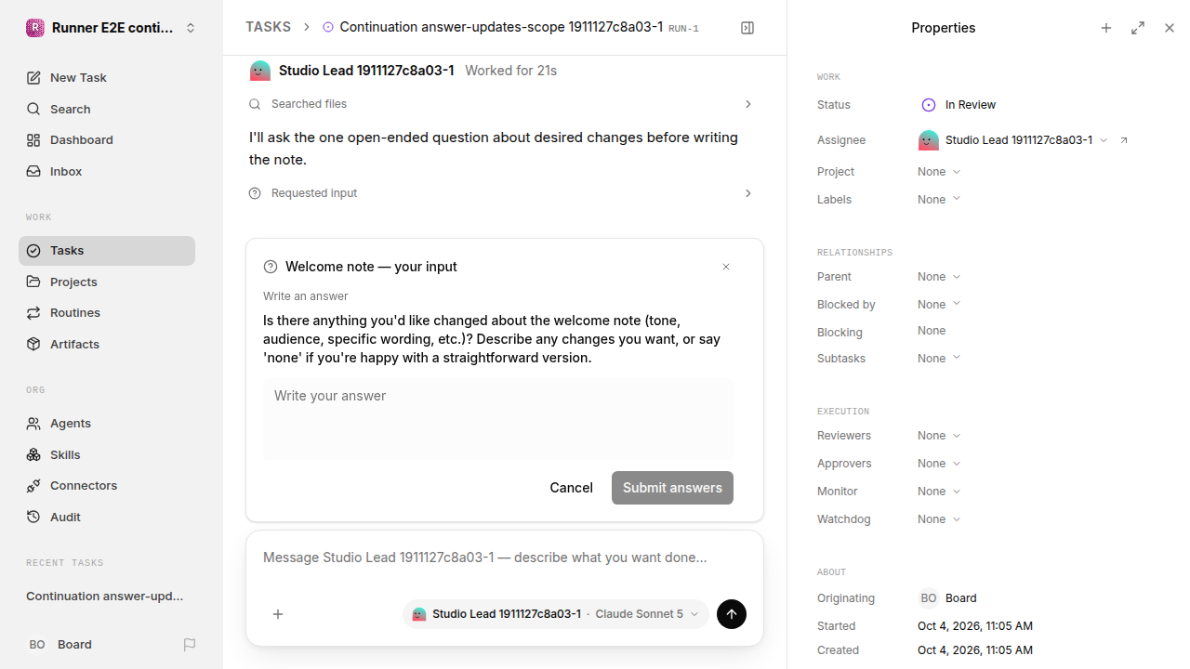Open the Subtasks None dropdown

tap(939, 359)
